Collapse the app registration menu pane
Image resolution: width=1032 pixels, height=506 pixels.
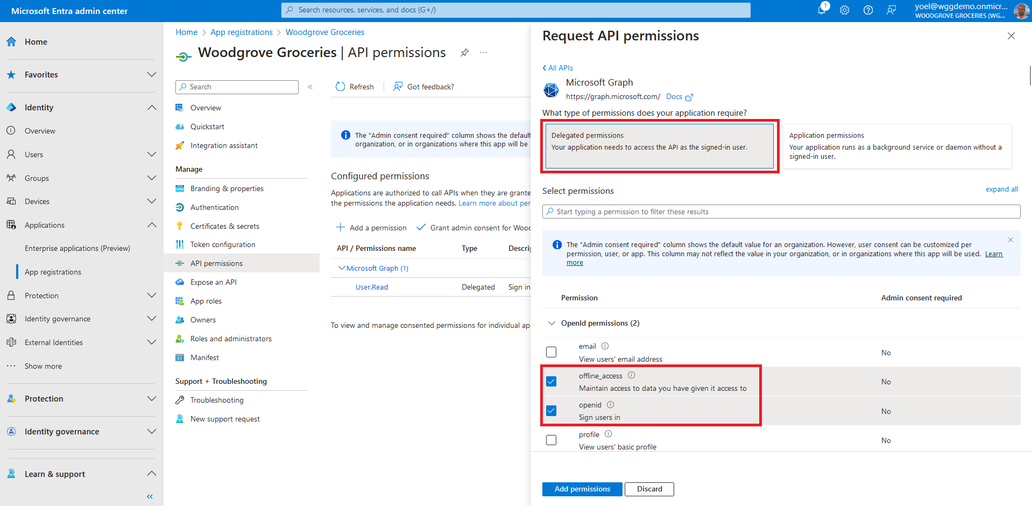310,87
